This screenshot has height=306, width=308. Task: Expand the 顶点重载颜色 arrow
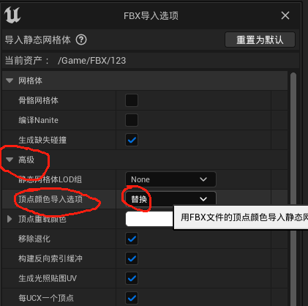[x=10, y=219]
